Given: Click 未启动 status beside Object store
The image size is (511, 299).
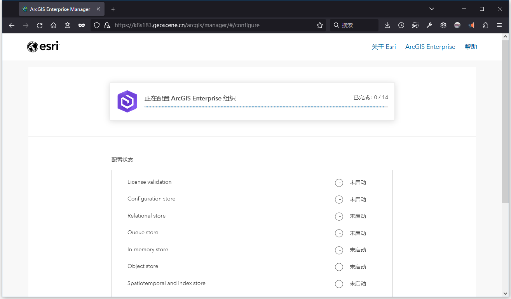Looking at the screenshot, I should 358,267.
